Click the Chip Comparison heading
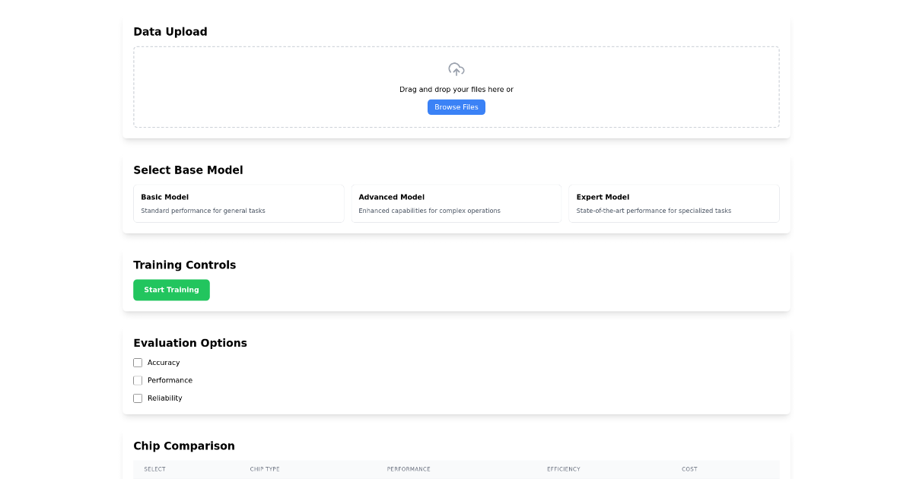913x479 pixels. click(x=184, y=446)
